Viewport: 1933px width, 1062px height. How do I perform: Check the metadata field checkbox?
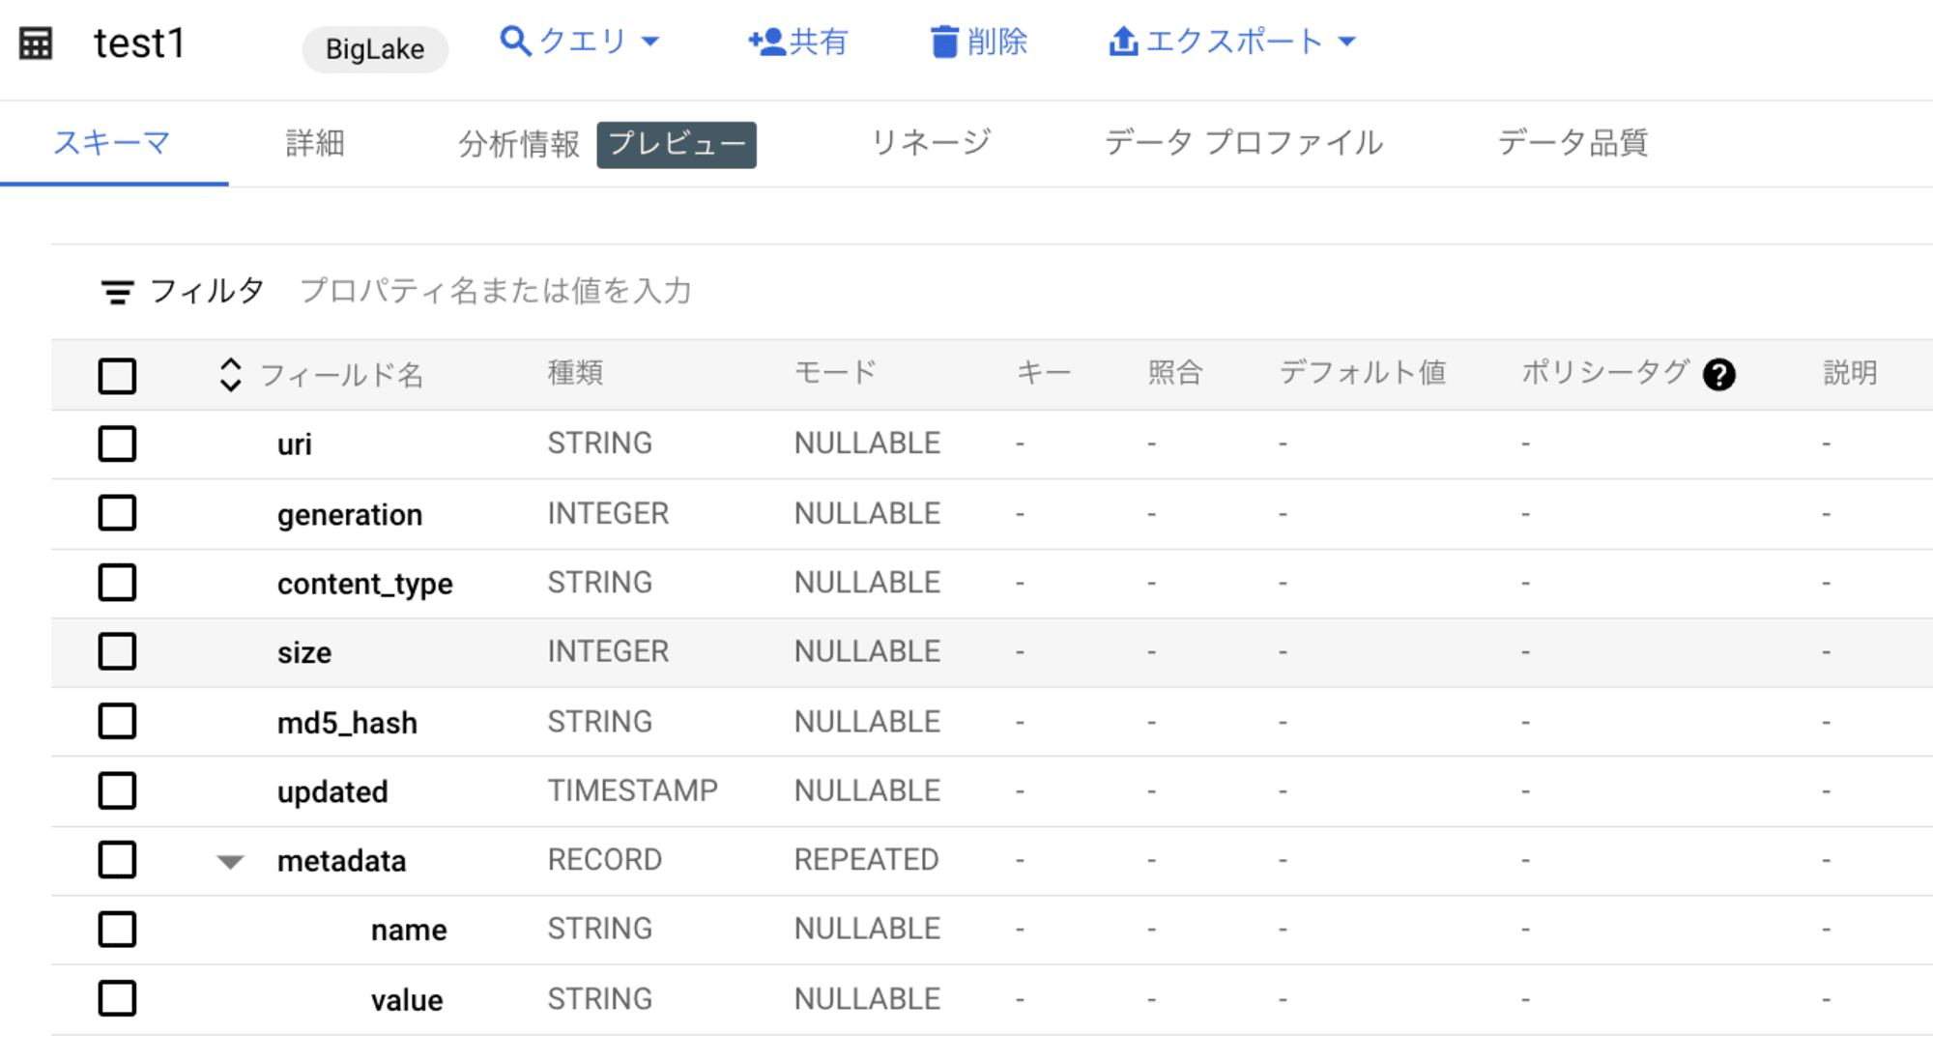tap(117, 859)
